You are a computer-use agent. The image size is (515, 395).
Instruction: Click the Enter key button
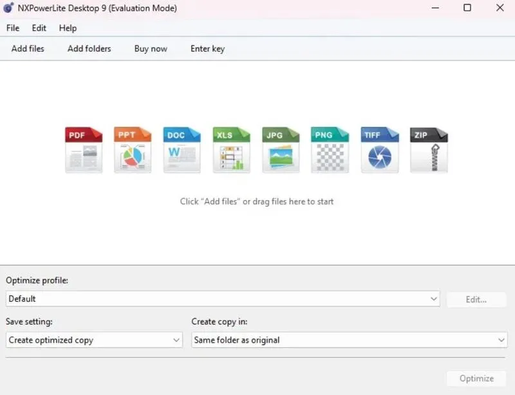(207, 49)
